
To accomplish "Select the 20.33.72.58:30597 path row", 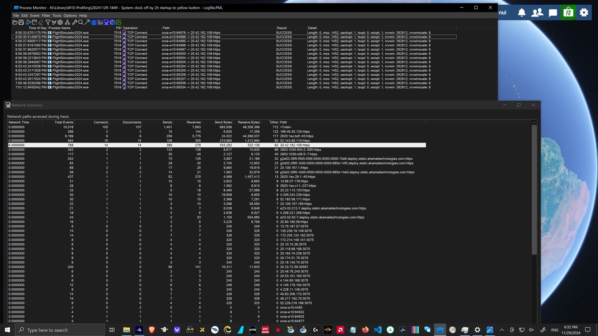I will [217, 267].
